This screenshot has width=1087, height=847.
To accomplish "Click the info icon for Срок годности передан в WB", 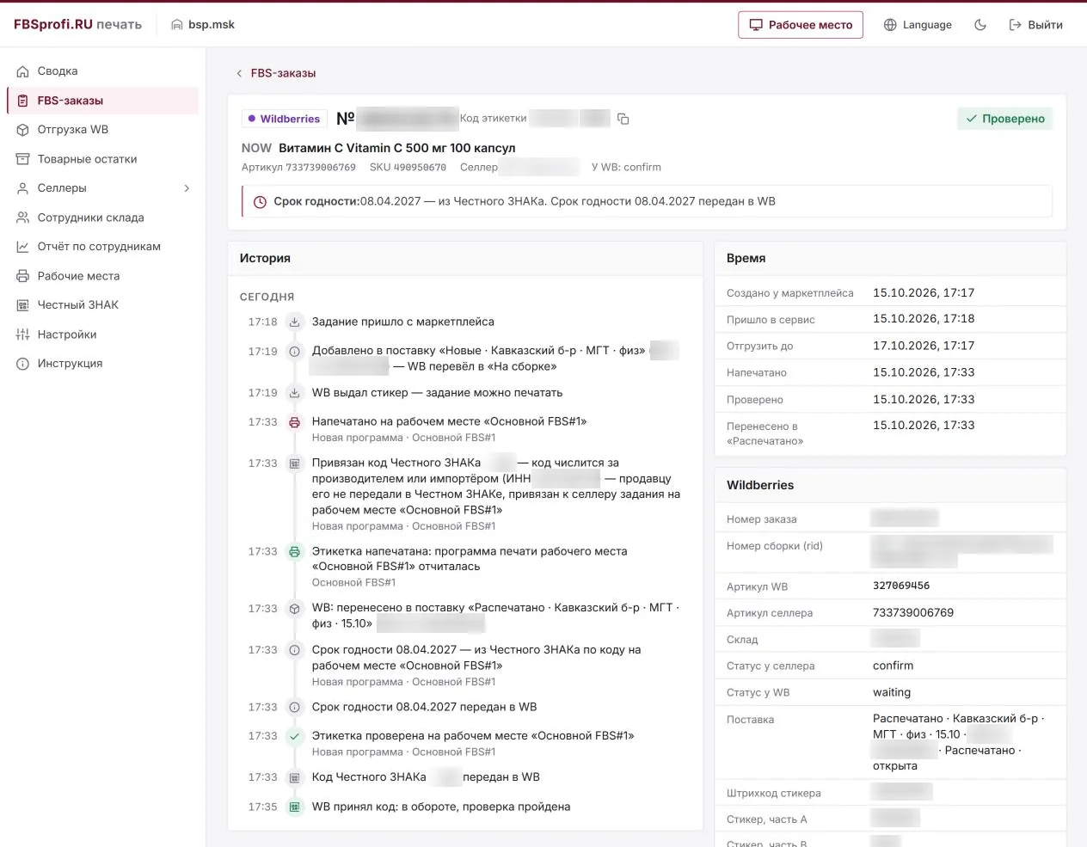I will point(294,708).
